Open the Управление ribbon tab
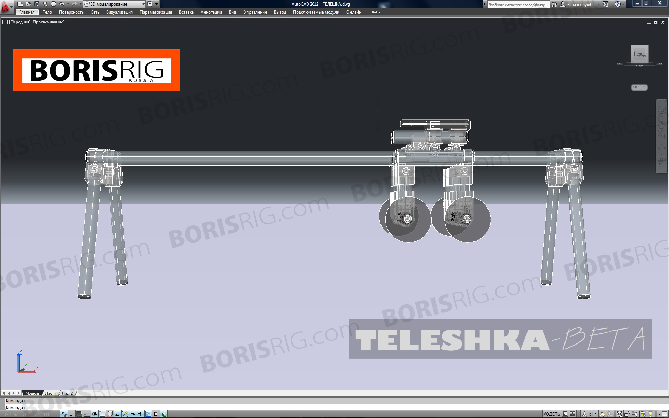This screenshot has height=418, width=669. [255, 12]
